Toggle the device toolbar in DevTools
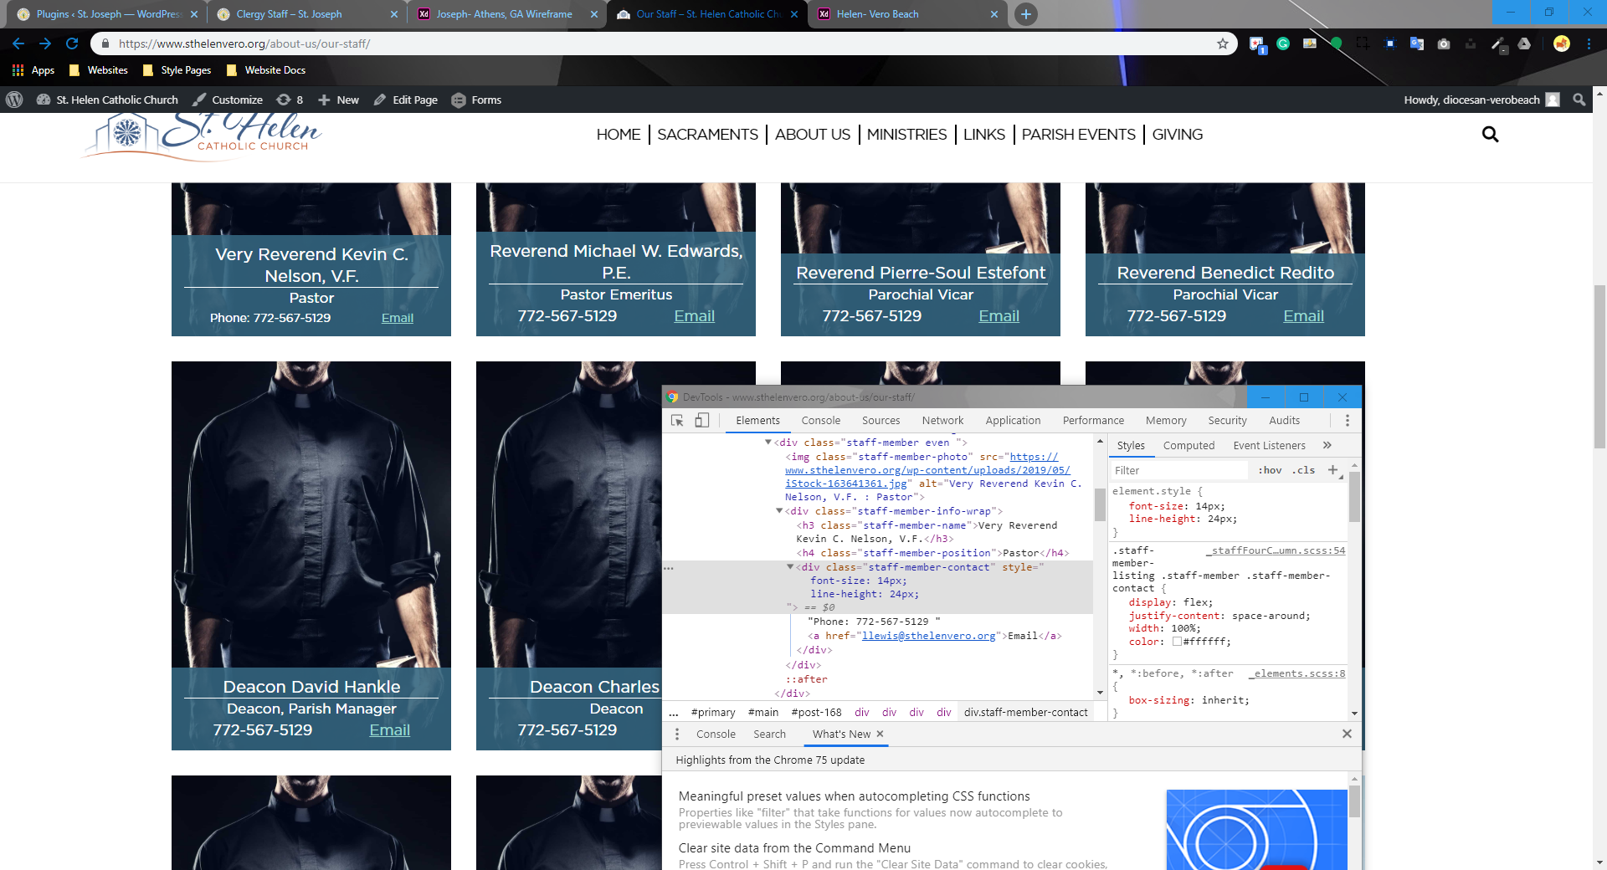This screenshot has width=1607, height=870. (702, 421)
